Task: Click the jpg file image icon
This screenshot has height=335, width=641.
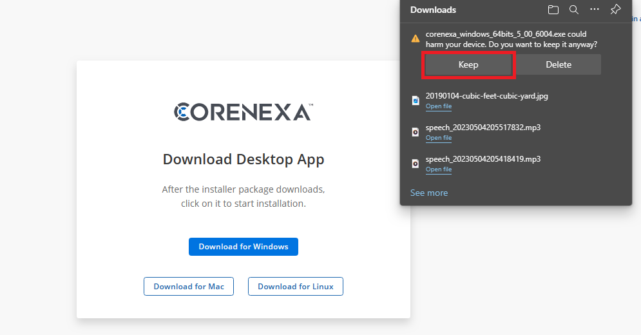Action: pos(416,100)
